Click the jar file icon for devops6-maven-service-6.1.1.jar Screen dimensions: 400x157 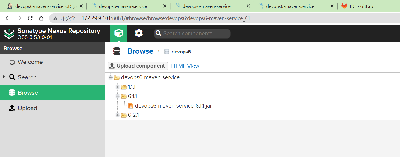click(x=131, y=106)
